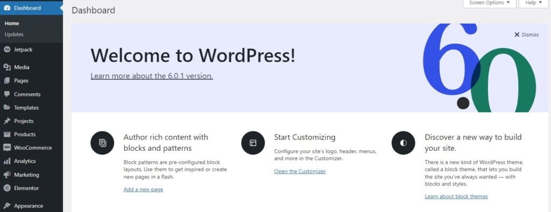
Task: Click the Dashboard gauge icon in sidebar
Action: [7, 8]
